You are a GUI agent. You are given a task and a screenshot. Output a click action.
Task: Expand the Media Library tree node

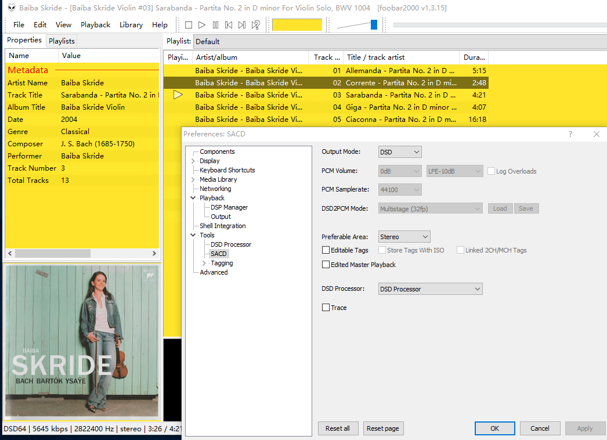pos(193,180)
